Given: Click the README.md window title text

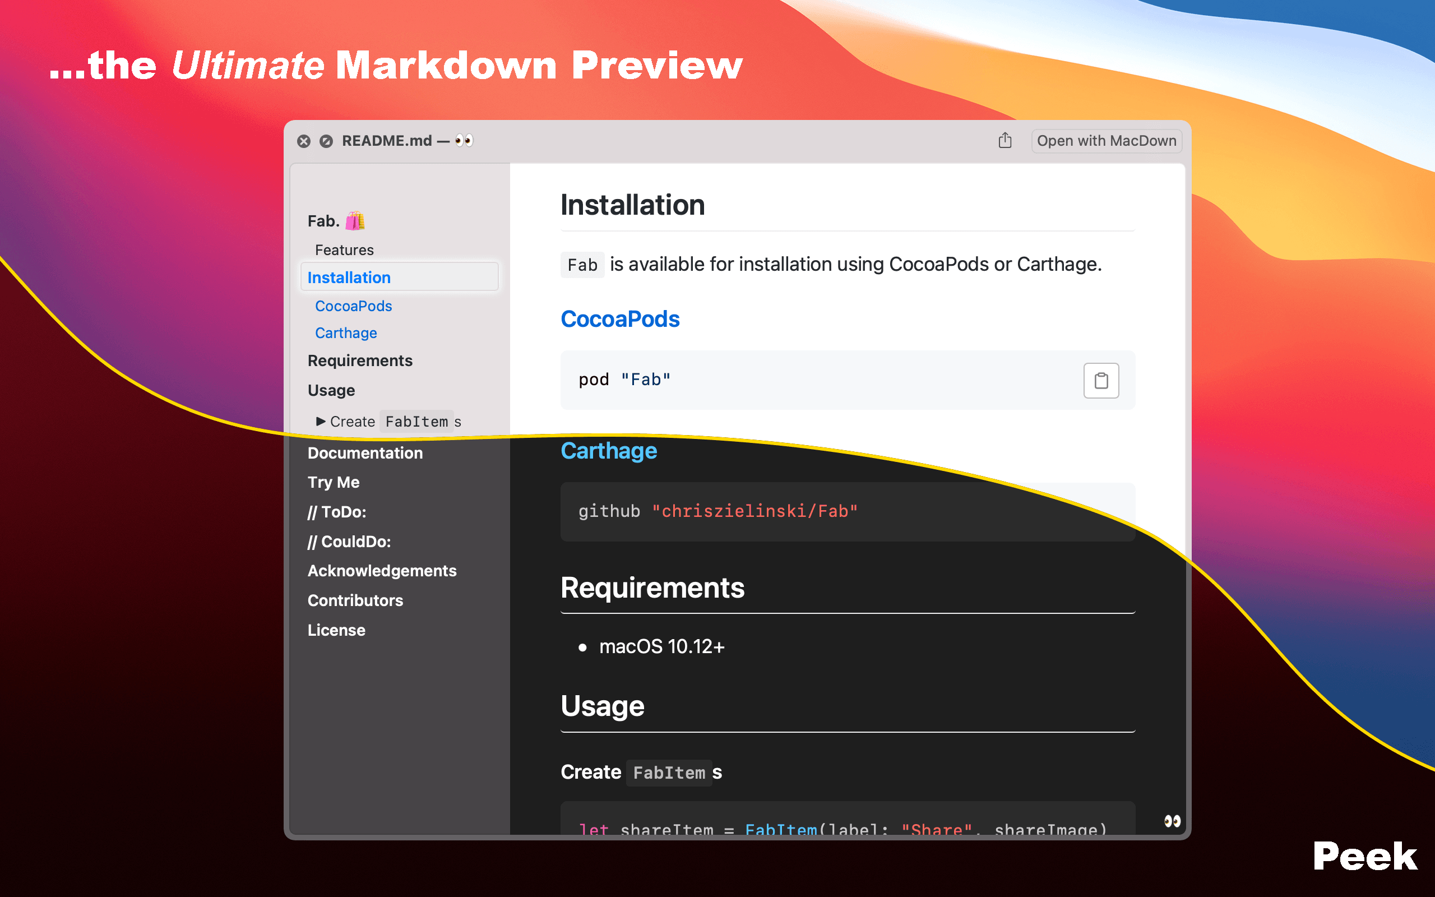Looking at the screenshot, I should (387, 141).
